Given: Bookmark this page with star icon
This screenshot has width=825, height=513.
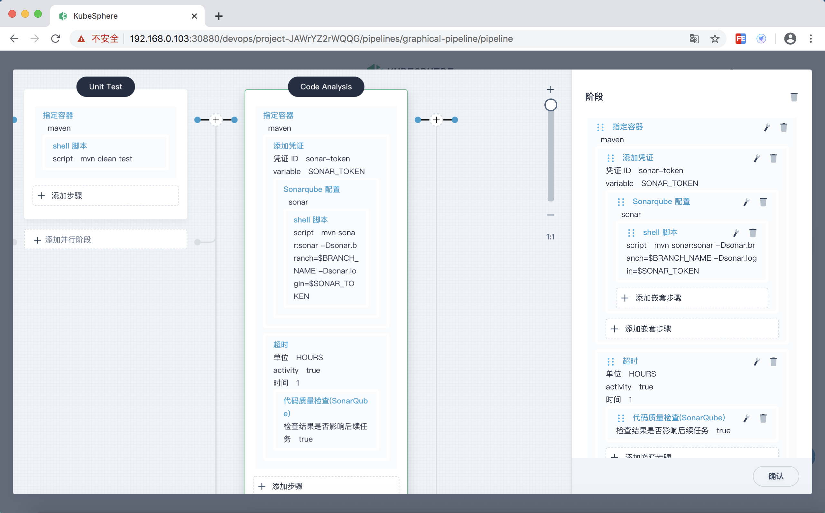Looking at the screenshot, I should click(715, 39).
